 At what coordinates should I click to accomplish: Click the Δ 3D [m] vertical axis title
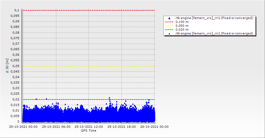point(7,66)
